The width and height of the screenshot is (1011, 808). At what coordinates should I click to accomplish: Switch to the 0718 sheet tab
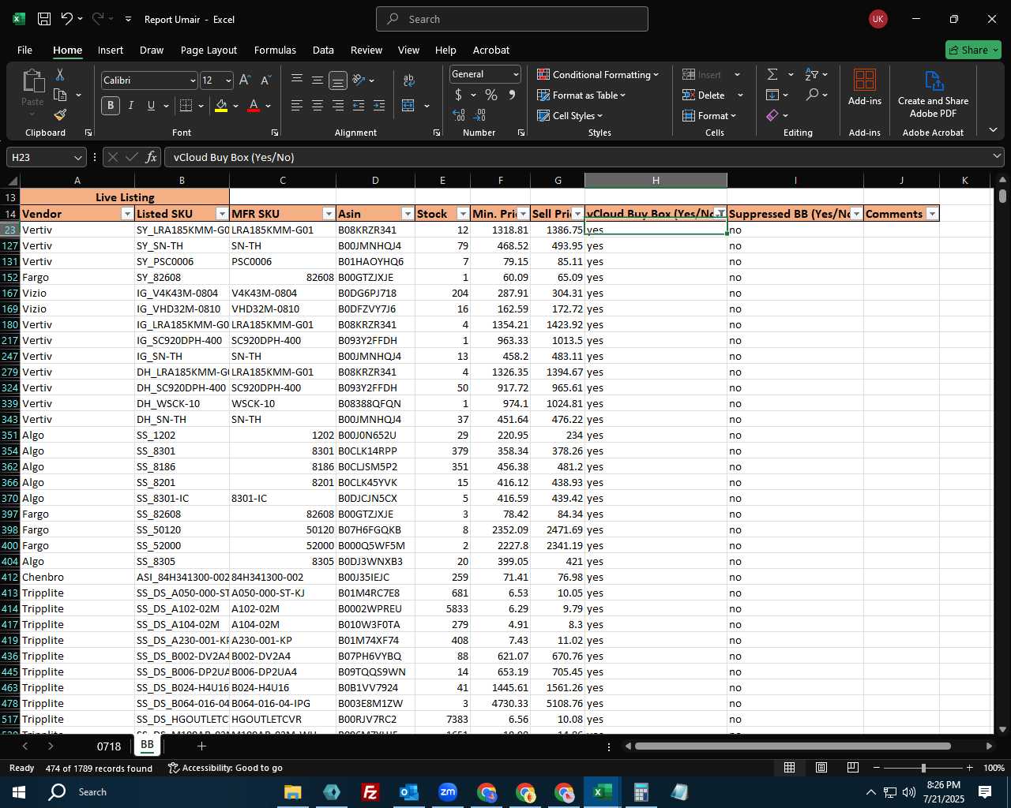(x=109, y=746)
